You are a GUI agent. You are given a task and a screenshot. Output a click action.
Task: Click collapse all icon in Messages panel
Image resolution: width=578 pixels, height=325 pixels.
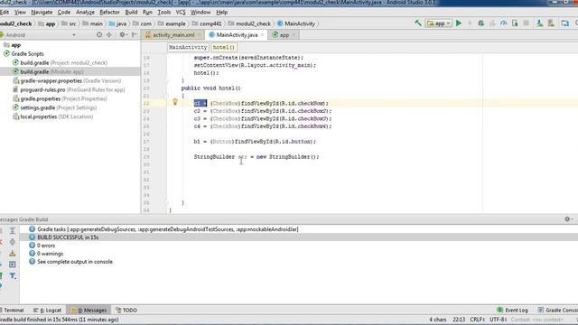(12, 242)
